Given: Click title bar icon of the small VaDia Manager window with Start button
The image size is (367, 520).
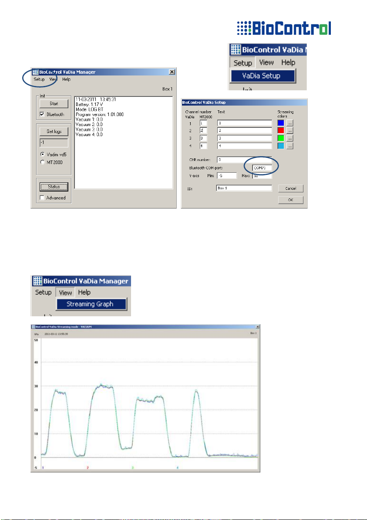Looking at the screenshot, I should pos(35,72).
